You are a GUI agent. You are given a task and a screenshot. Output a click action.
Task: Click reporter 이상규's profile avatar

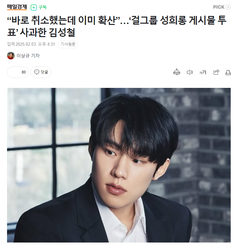tap(11, 56)
